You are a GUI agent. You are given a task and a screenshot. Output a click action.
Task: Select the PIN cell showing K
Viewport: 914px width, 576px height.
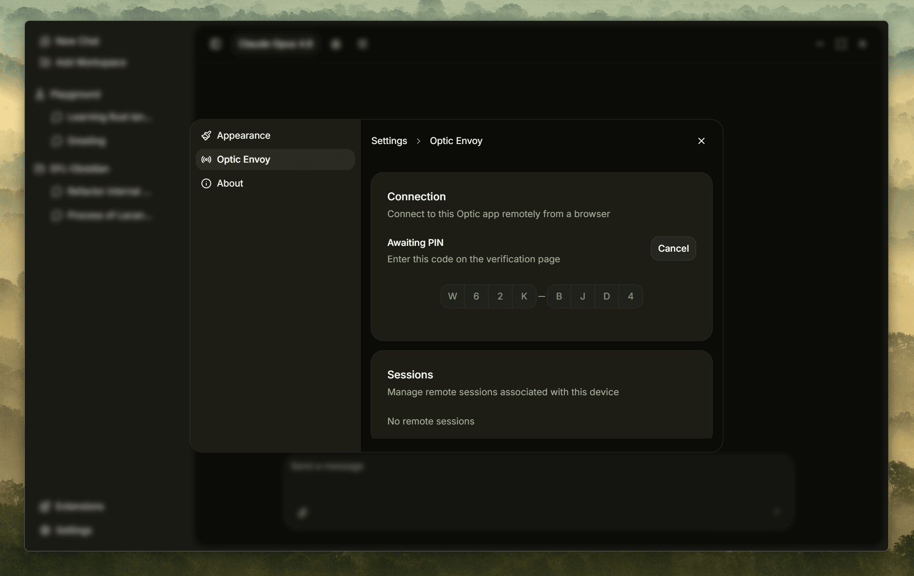pyautogui.click(x=524, y=296)
